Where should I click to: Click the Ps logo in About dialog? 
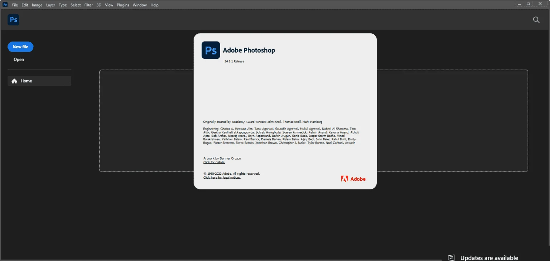click(x=211, y=50)
